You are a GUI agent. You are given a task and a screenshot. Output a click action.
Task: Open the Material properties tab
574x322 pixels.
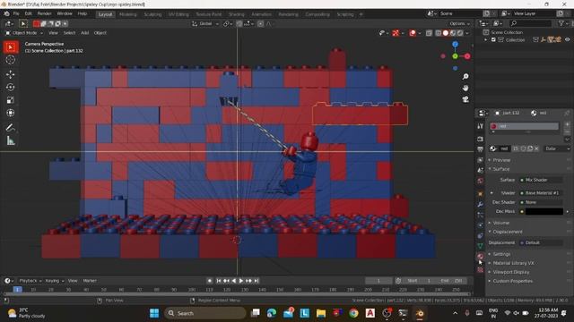tap(480, 257)
